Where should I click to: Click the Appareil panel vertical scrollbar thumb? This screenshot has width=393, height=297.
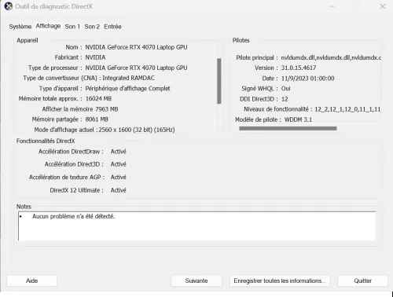point(219,81)
